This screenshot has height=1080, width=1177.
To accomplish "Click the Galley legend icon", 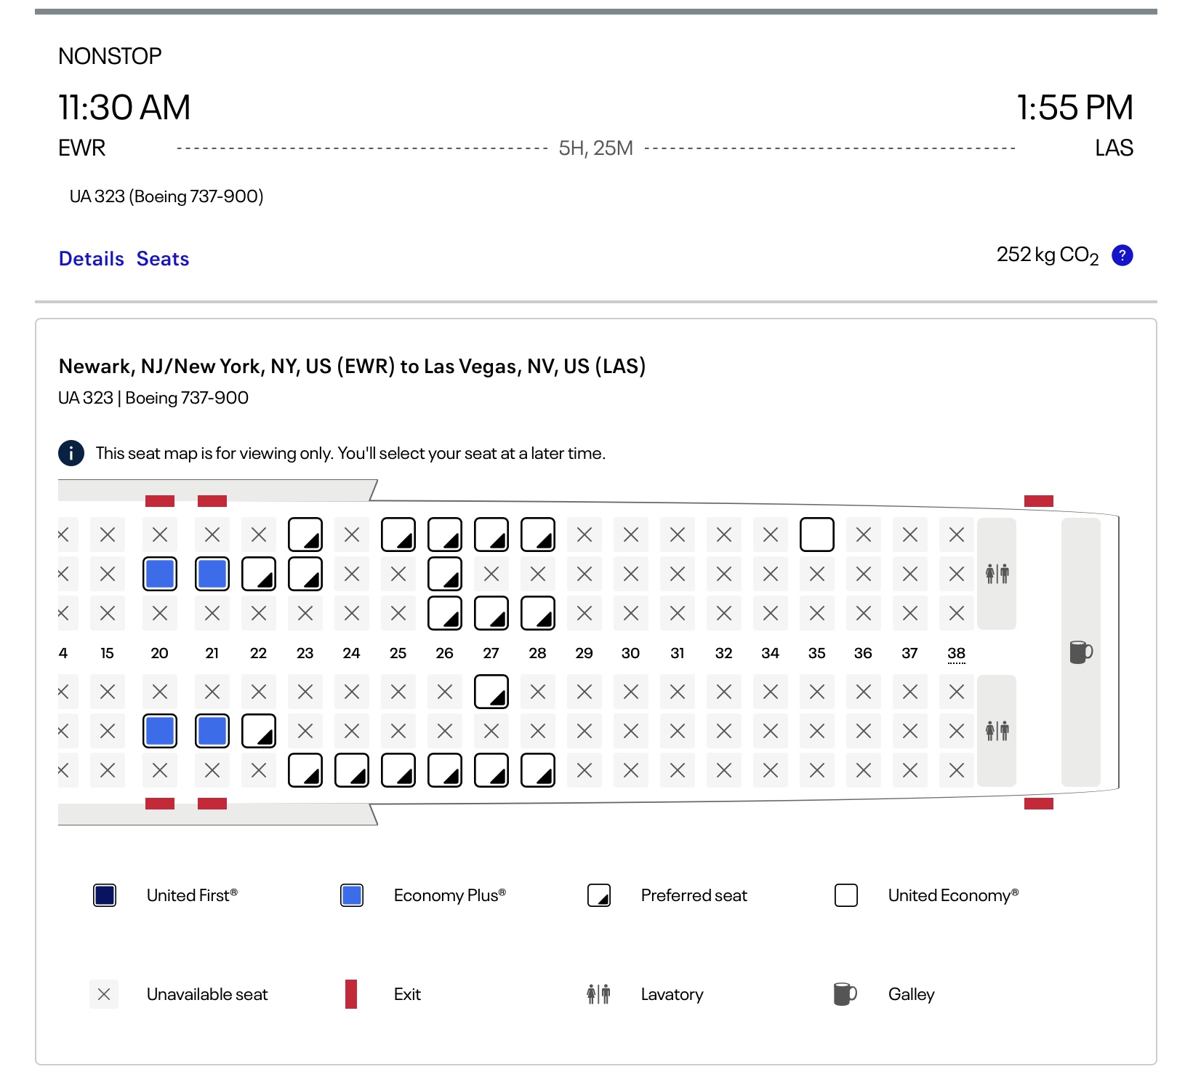I will pos(845,994).
